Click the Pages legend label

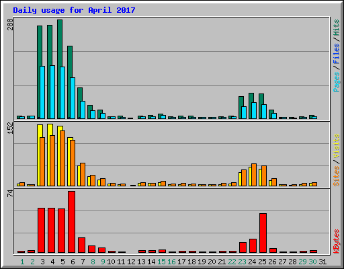336,82
